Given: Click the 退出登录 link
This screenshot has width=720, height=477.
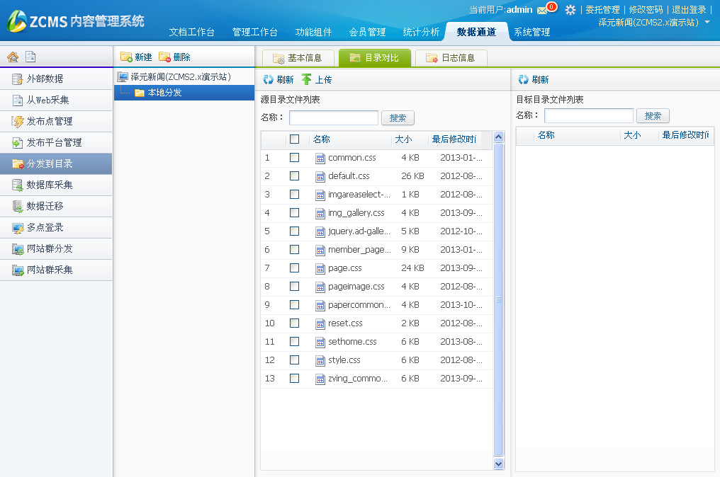Looking at the screenshot, I should click(x=689, y=10).
